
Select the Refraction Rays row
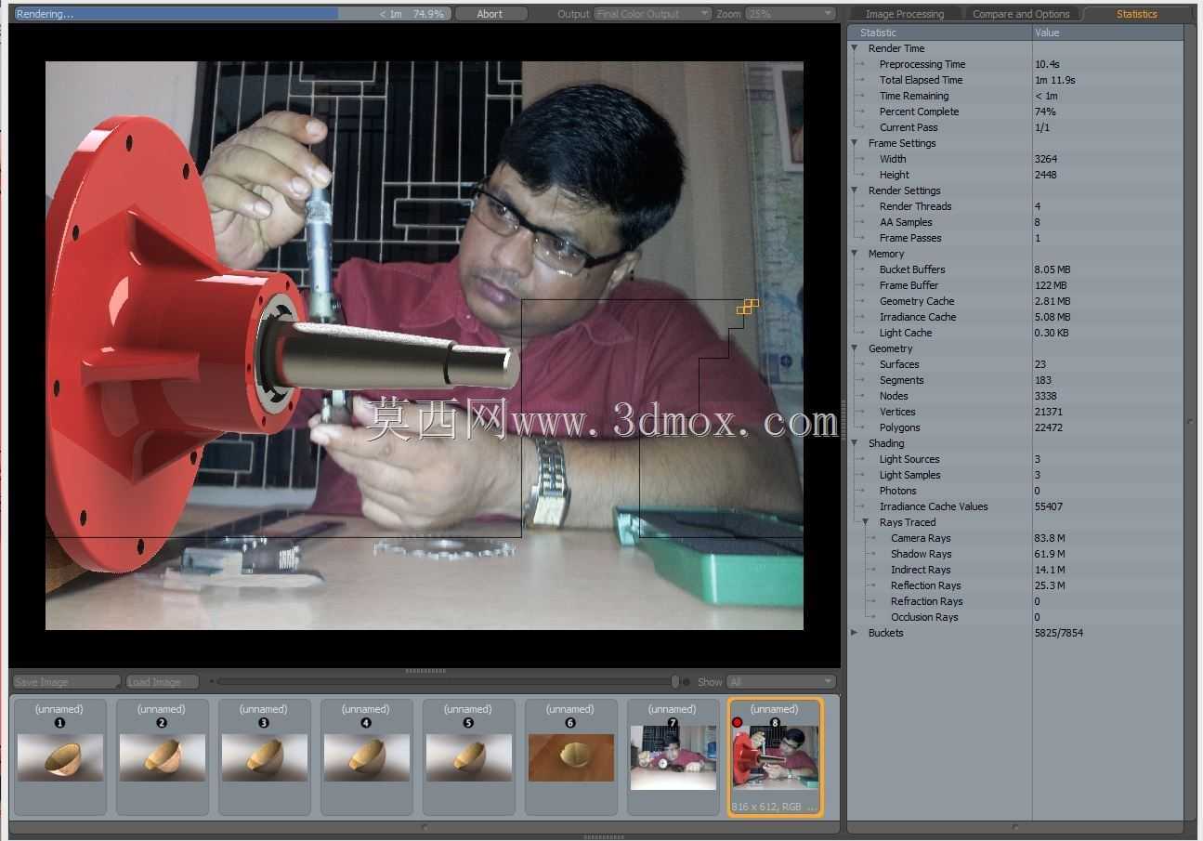1016,601
